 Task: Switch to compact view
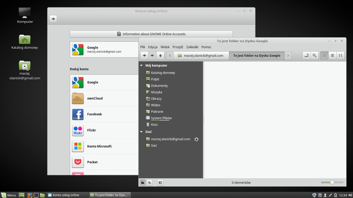[x=341, y=55]
